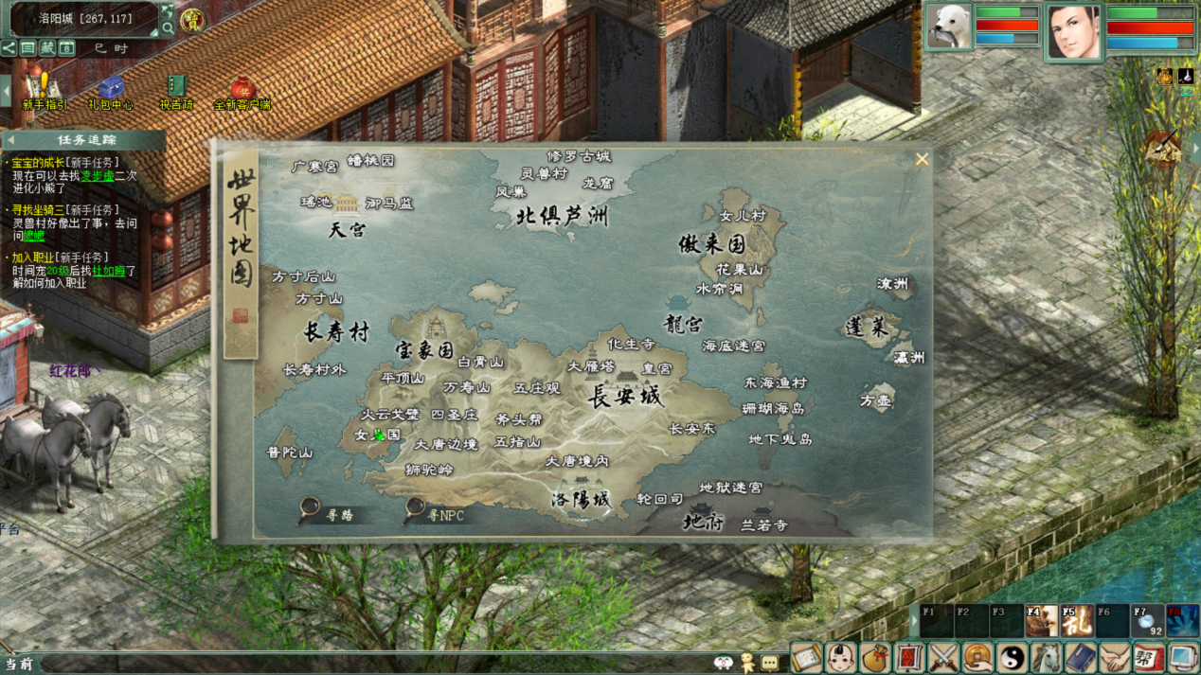This screenshot has height=675, width=1201.
Task: Click the white horse mount icon
Action: 1046,657
